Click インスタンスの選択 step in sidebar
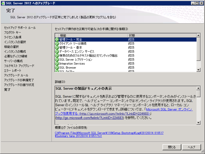Screen dimensions: 205x154 pyautogui.click(x=15, y=42)
